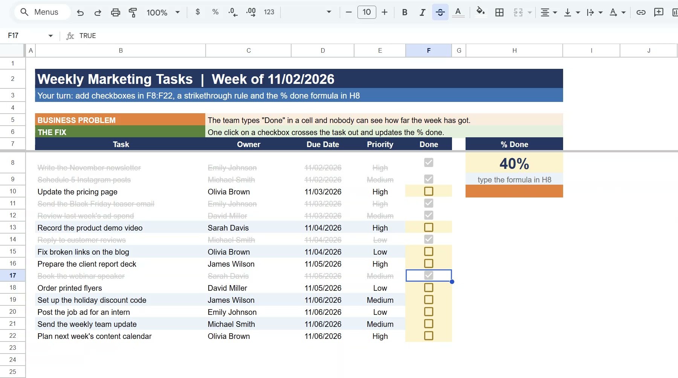The width and height of the screenshot is (678, 378).
Task: Open the fill color bucket
Action: tap(480, 12)
